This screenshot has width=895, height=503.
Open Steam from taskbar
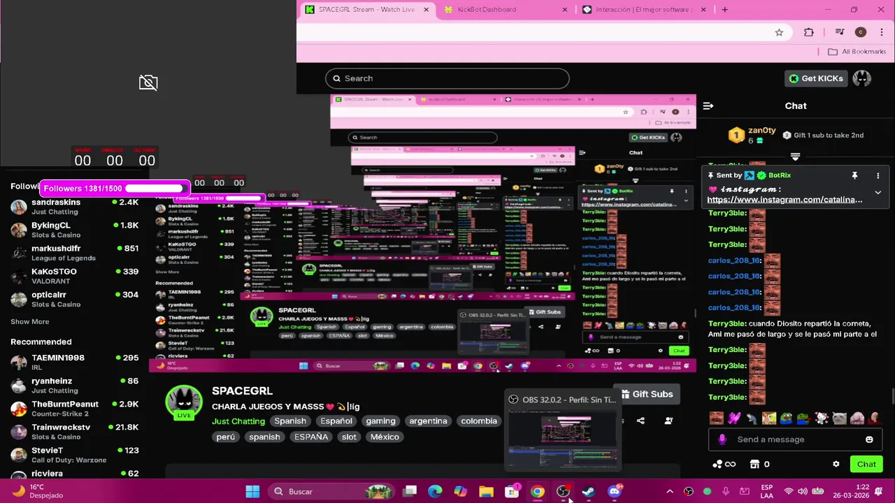pos(589,492)
